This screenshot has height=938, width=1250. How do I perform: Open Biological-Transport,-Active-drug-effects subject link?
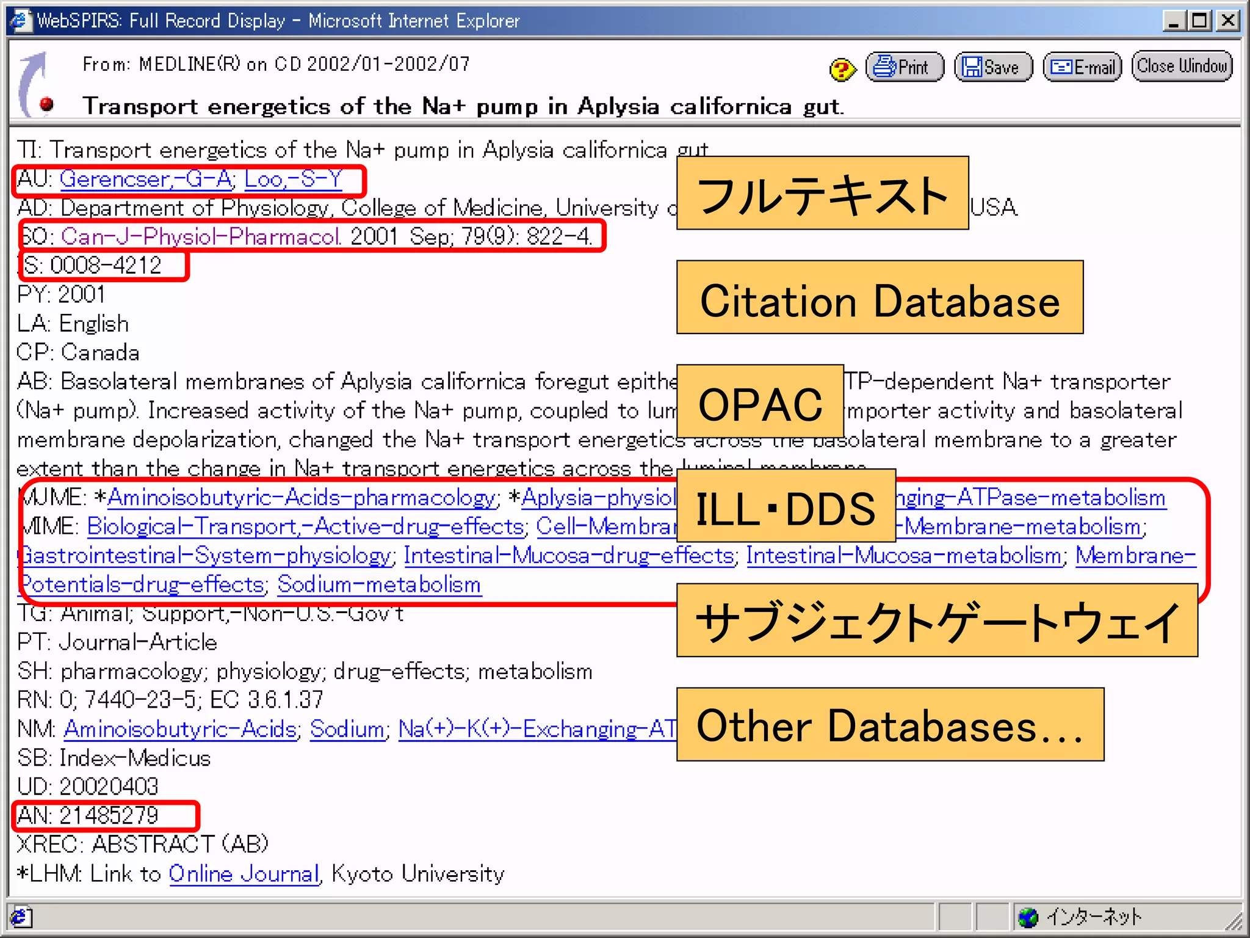click(x=306, y=526)
